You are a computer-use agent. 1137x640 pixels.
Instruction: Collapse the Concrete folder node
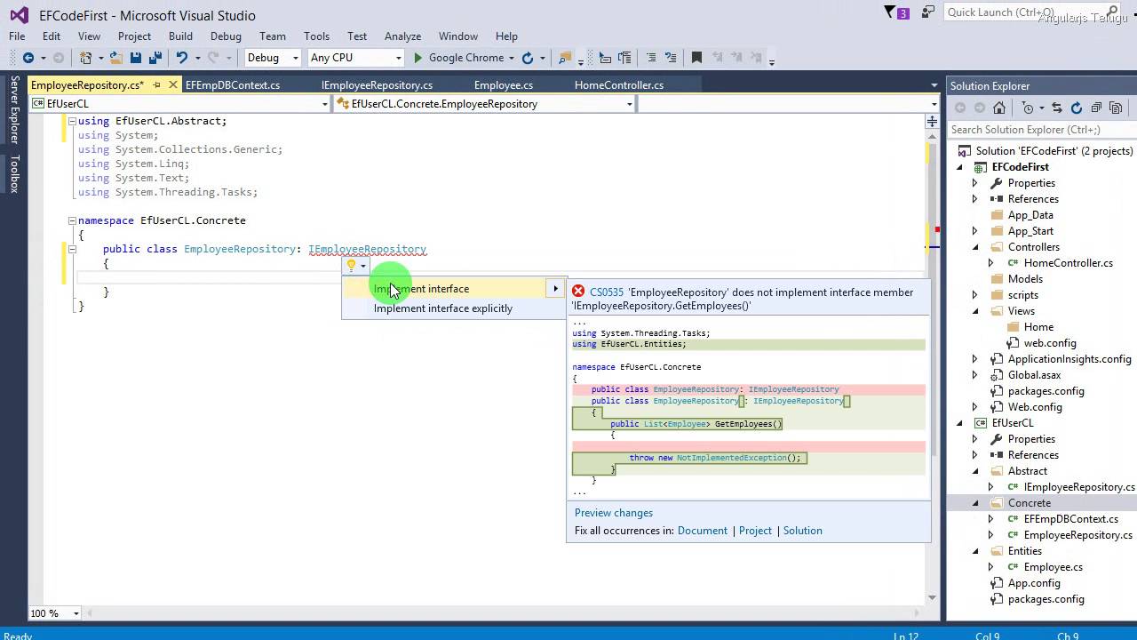(975, 503)
